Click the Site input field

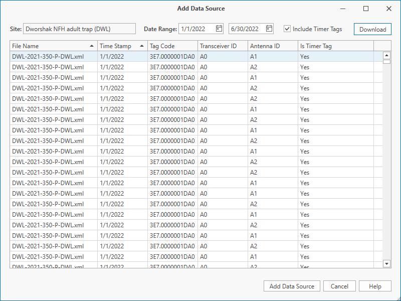(79, 29)
